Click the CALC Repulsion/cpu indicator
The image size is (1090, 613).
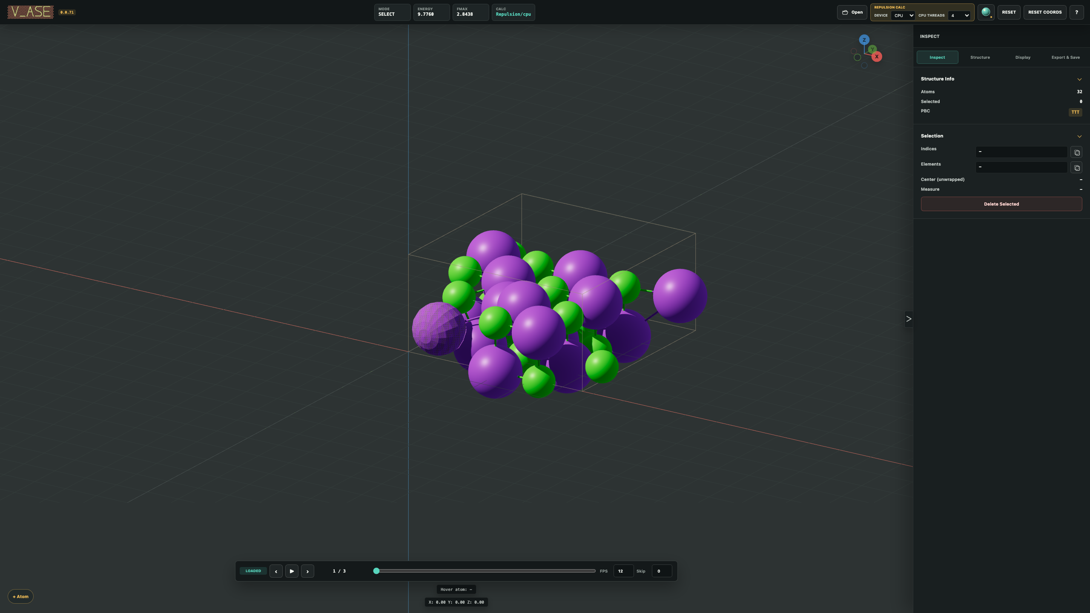click(513, 12)
